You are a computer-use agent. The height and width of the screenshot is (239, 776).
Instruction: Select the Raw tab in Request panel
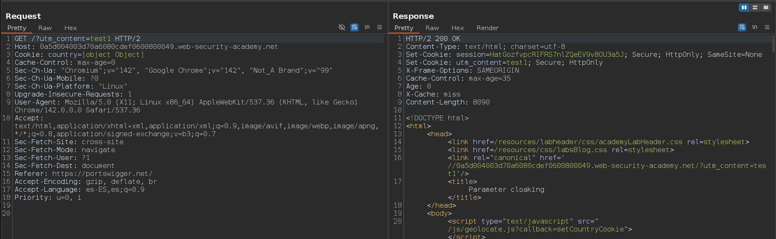click(x=45, y=28)
